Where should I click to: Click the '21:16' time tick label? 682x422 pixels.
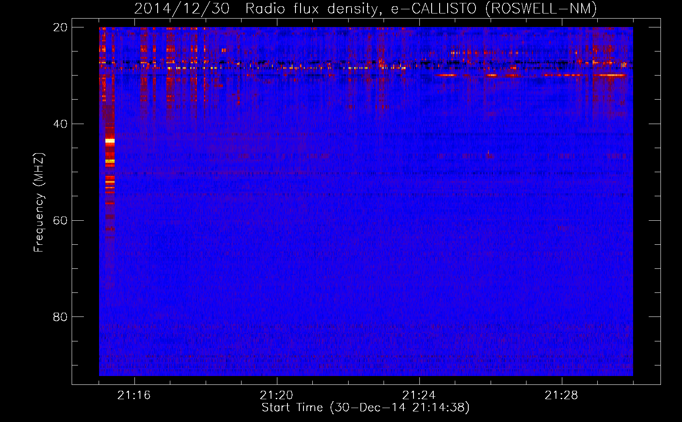point(134,395)
